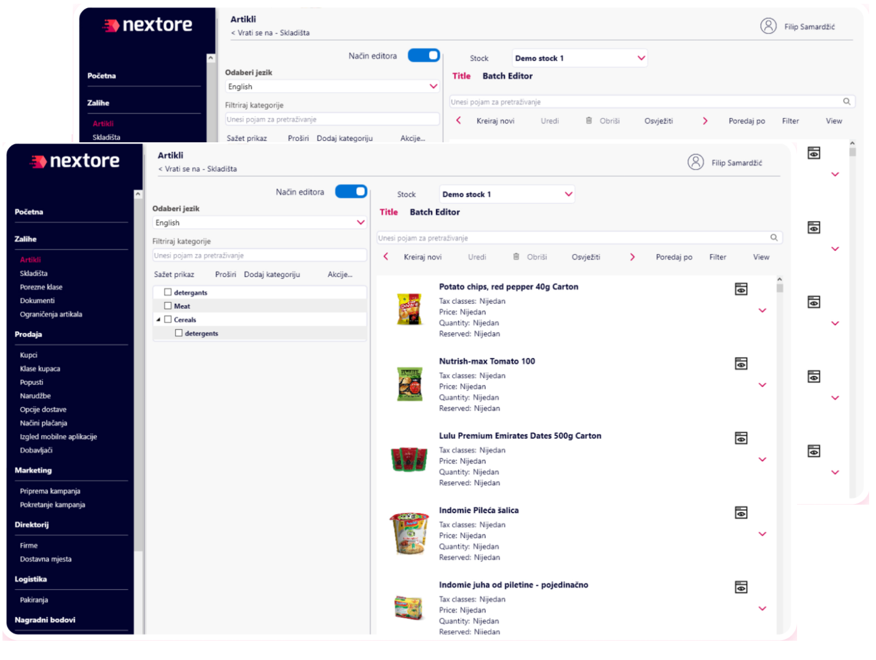Check the Meat category checkbox
The width and height of the screenshot is (876, 660).
[x=168, y=306]
